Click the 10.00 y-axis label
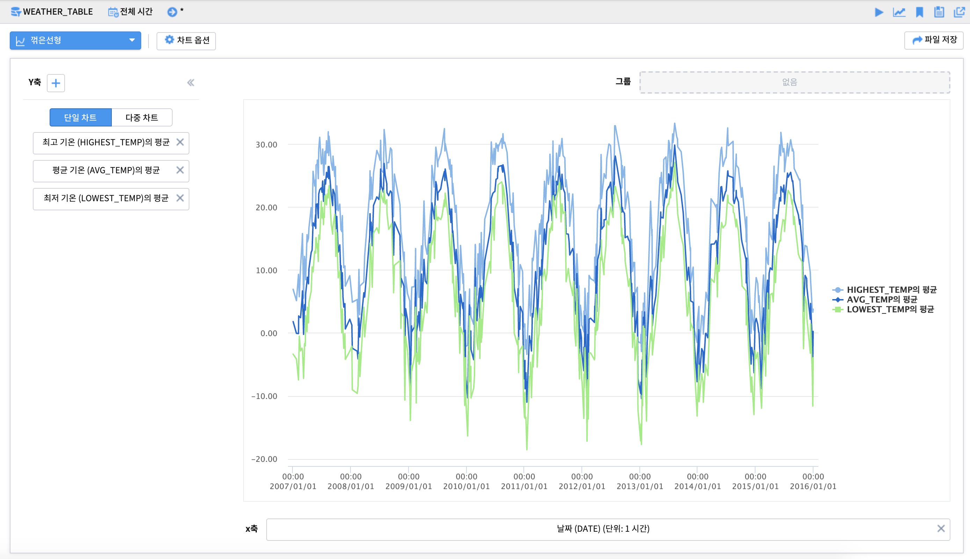Image resolution: width=970 pixels, height=559 pixels. click(266, 270)
